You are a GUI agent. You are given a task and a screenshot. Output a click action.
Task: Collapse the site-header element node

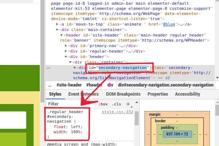coord(61,35)
